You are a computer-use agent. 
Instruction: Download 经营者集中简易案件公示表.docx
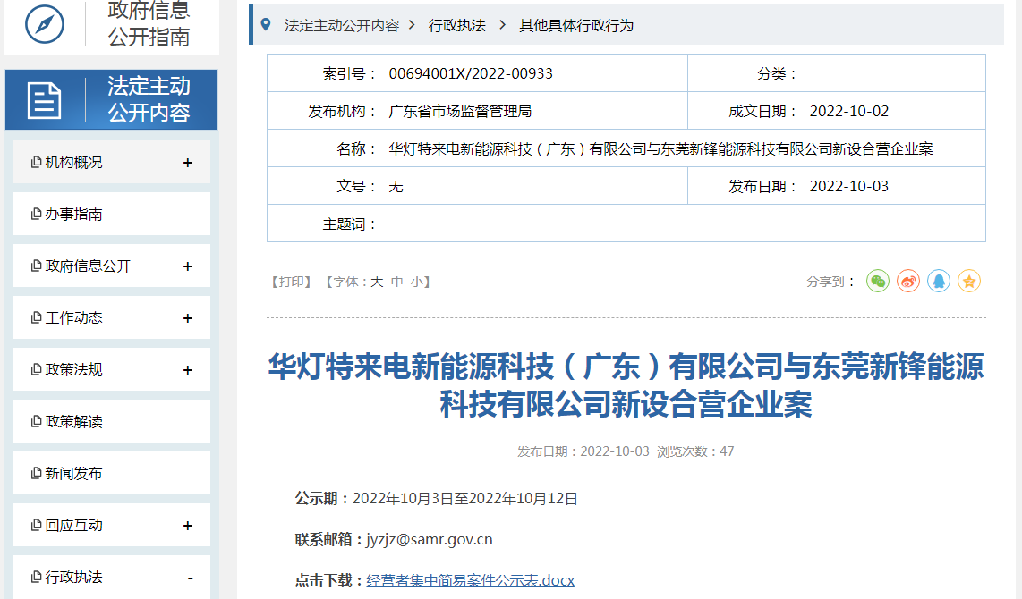coord(470,580)
